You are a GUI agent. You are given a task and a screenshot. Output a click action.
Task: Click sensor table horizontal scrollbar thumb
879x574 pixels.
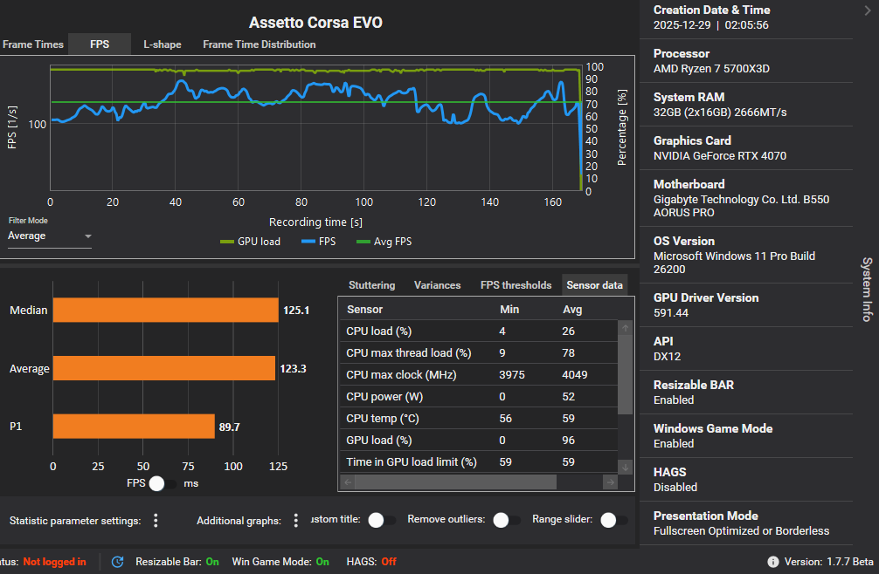456,482
